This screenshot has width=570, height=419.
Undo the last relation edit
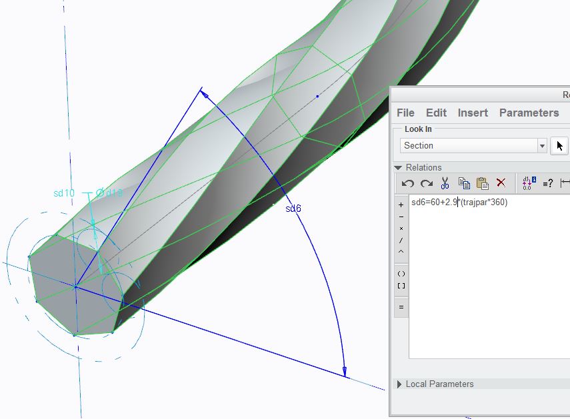(x=408, y=183)
